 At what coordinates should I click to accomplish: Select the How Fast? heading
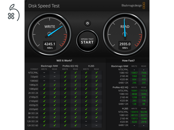128,61
